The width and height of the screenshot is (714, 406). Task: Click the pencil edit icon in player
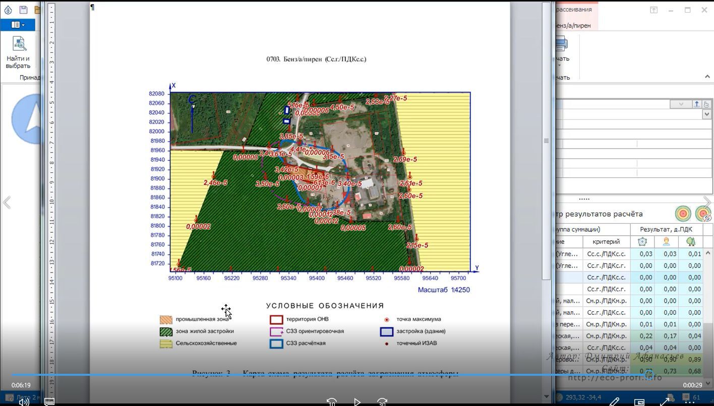point(614,402)
